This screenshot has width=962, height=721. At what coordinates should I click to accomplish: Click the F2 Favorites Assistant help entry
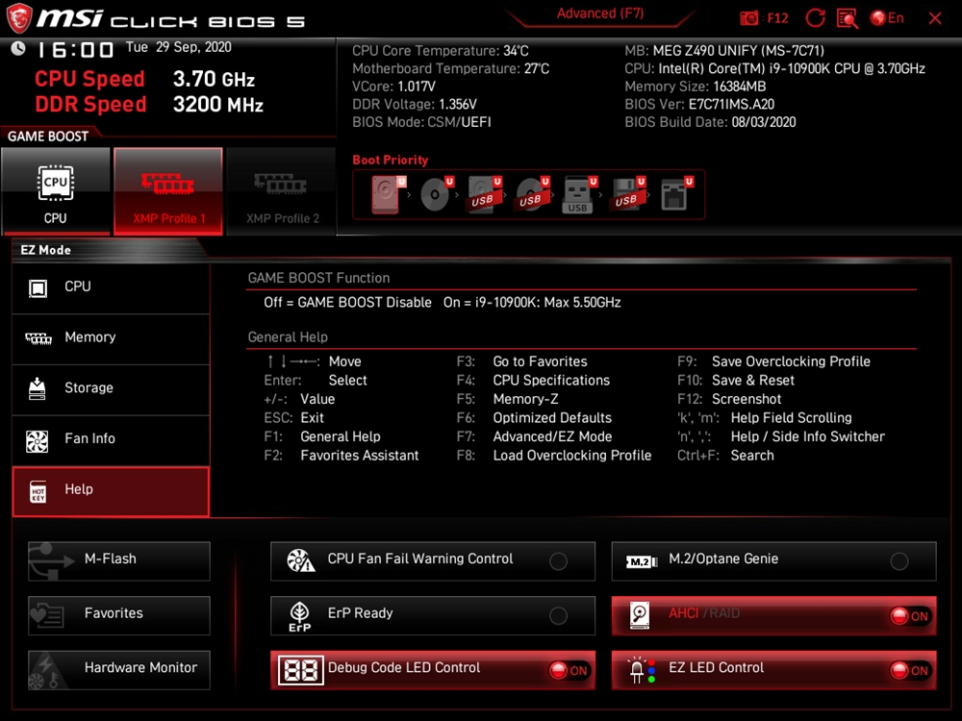tap(342, 456)
